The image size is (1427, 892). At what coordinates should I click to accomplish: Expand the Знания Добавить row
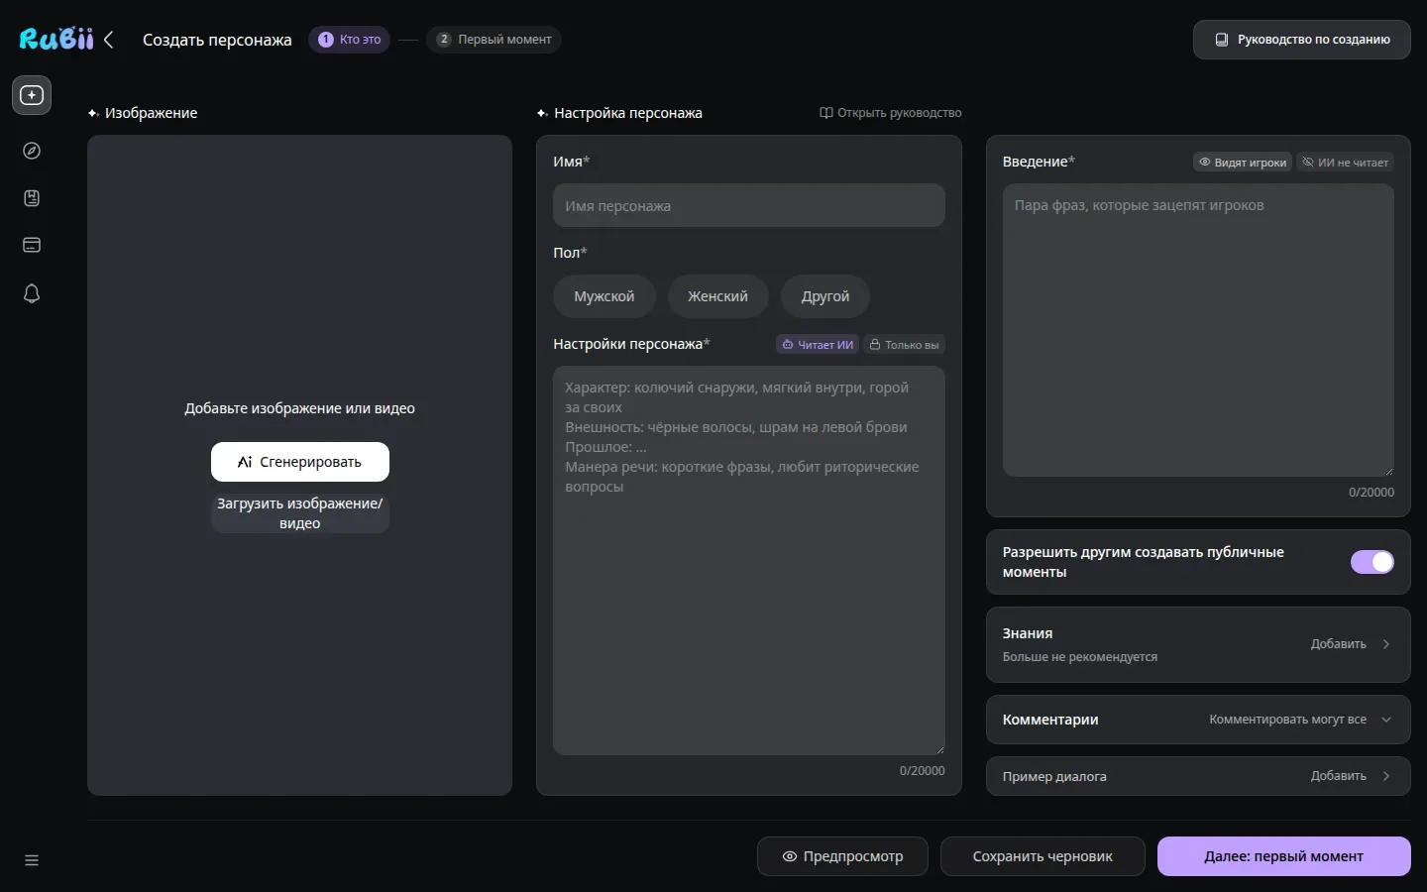tap(1198, 644)
